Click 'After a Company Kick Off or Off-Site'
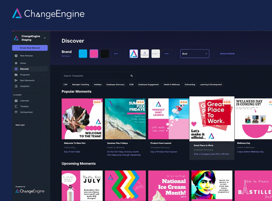This screenshot has width=272, height=201. [x=211, y=154]
